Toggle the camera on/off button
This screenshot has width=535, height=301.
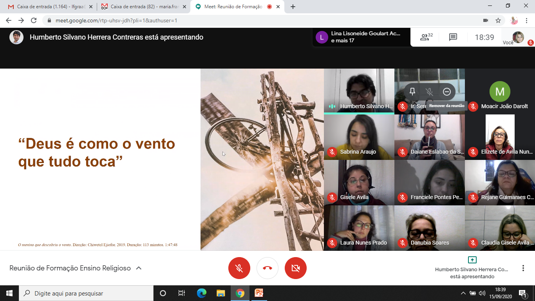[x=296, y=268]
